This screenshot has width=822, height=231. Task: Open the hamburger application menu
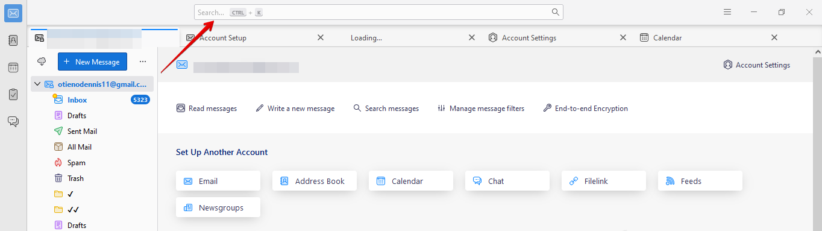[727, 12]
